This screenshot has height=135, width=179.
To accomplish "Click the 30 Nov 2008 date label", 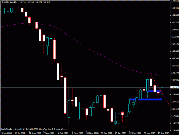I will point(92,133).
